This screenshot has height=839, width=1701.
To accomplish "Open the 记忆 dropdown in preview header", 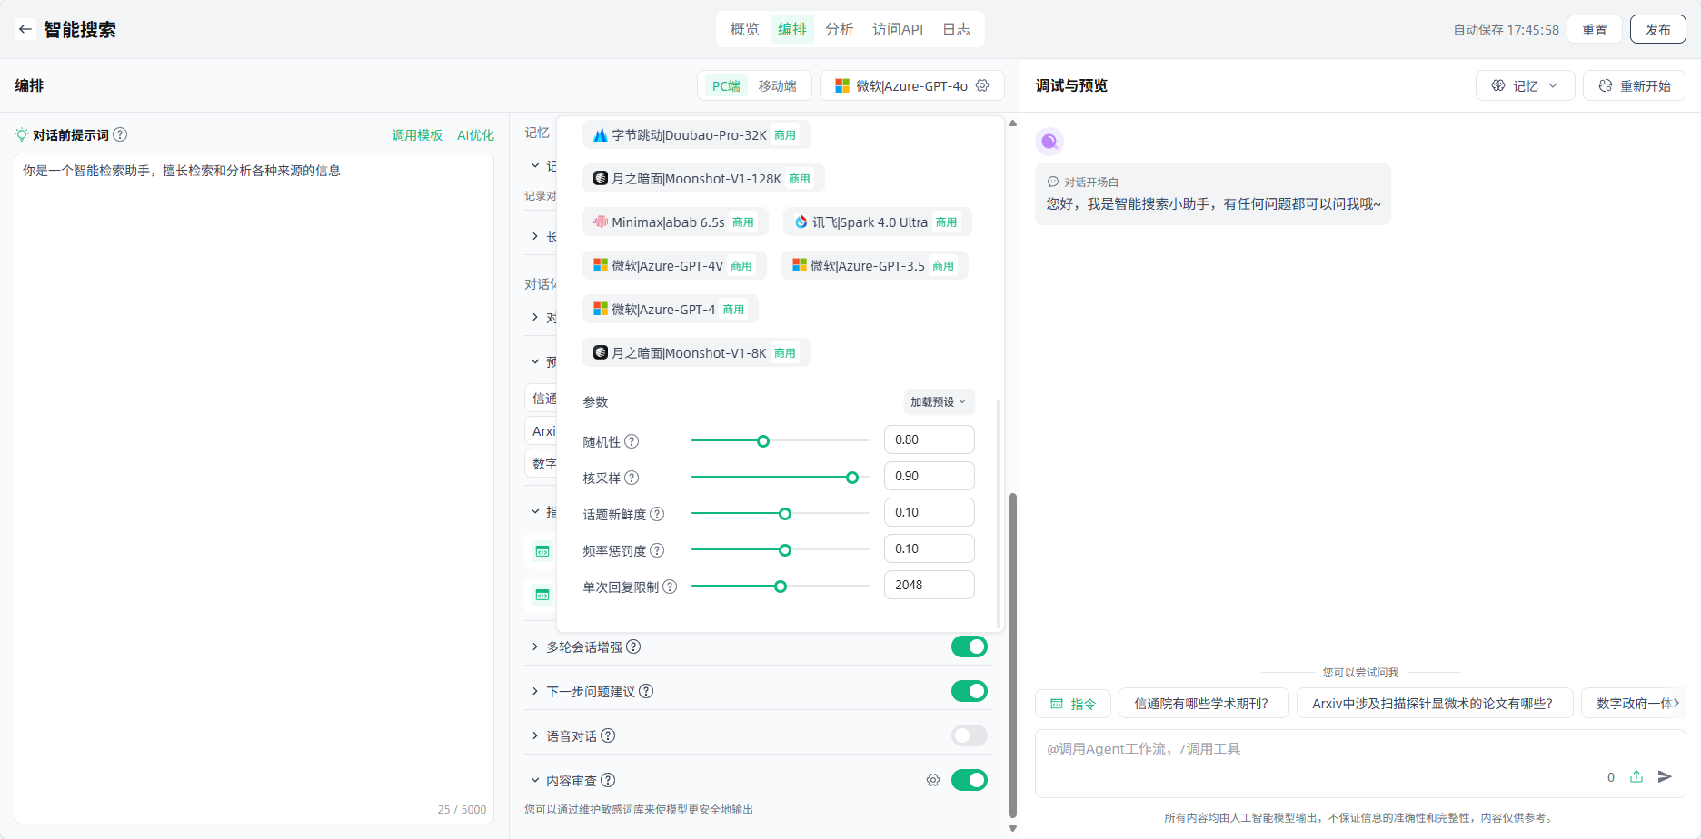I will point(1526,85).
